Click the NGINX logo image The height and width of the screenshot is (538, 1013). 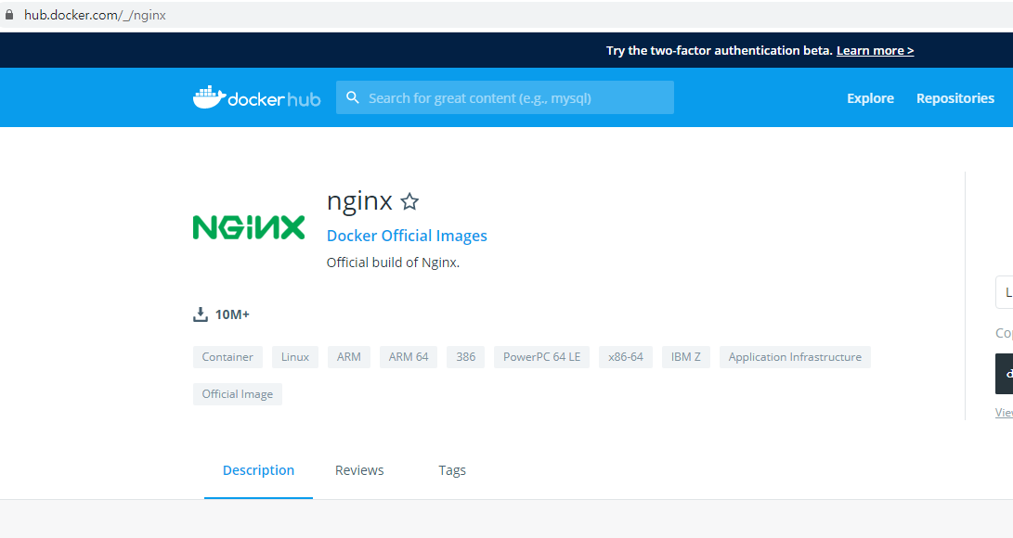click(249, 227)
